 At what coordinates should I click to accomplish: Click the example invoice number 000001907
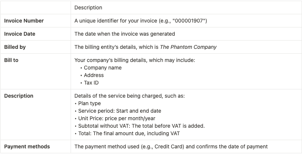tap(190, 21)
